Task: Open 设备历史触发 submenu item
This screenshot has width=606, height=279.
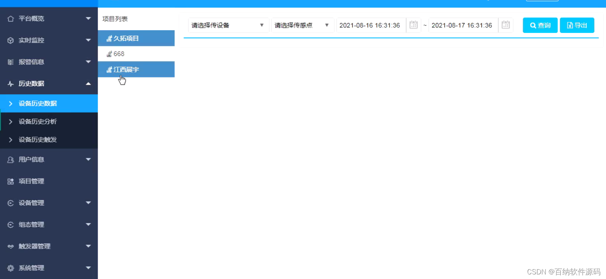Action: (49, 139)
